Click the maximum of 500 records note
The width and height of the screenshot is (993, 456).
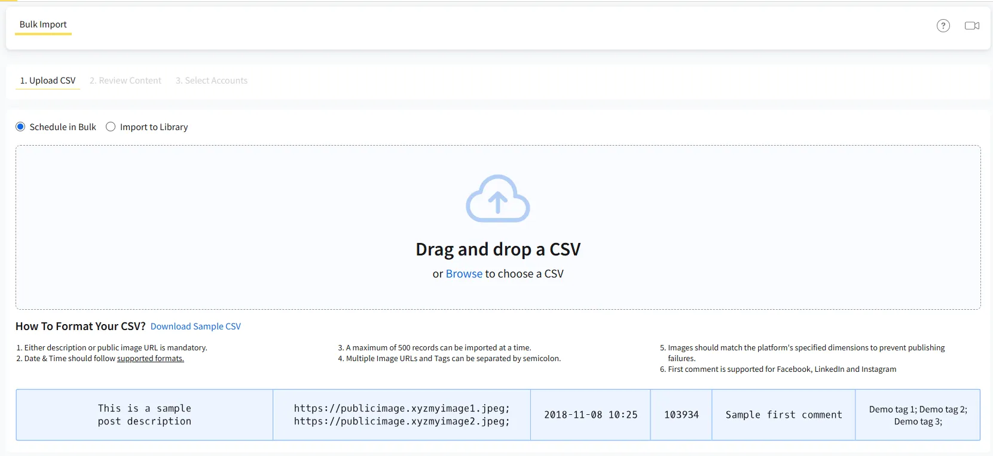coord(435,348)
